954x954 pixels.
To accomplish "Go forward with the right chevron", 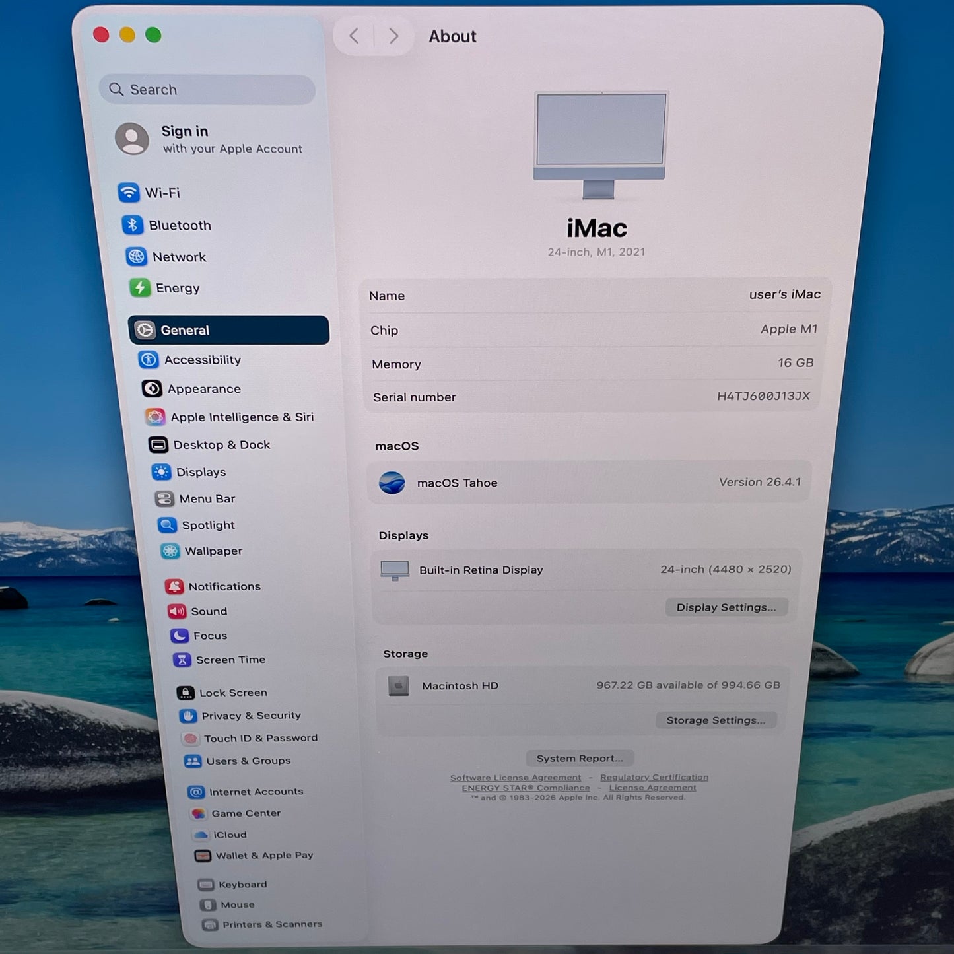I will [x=393, y=36].
